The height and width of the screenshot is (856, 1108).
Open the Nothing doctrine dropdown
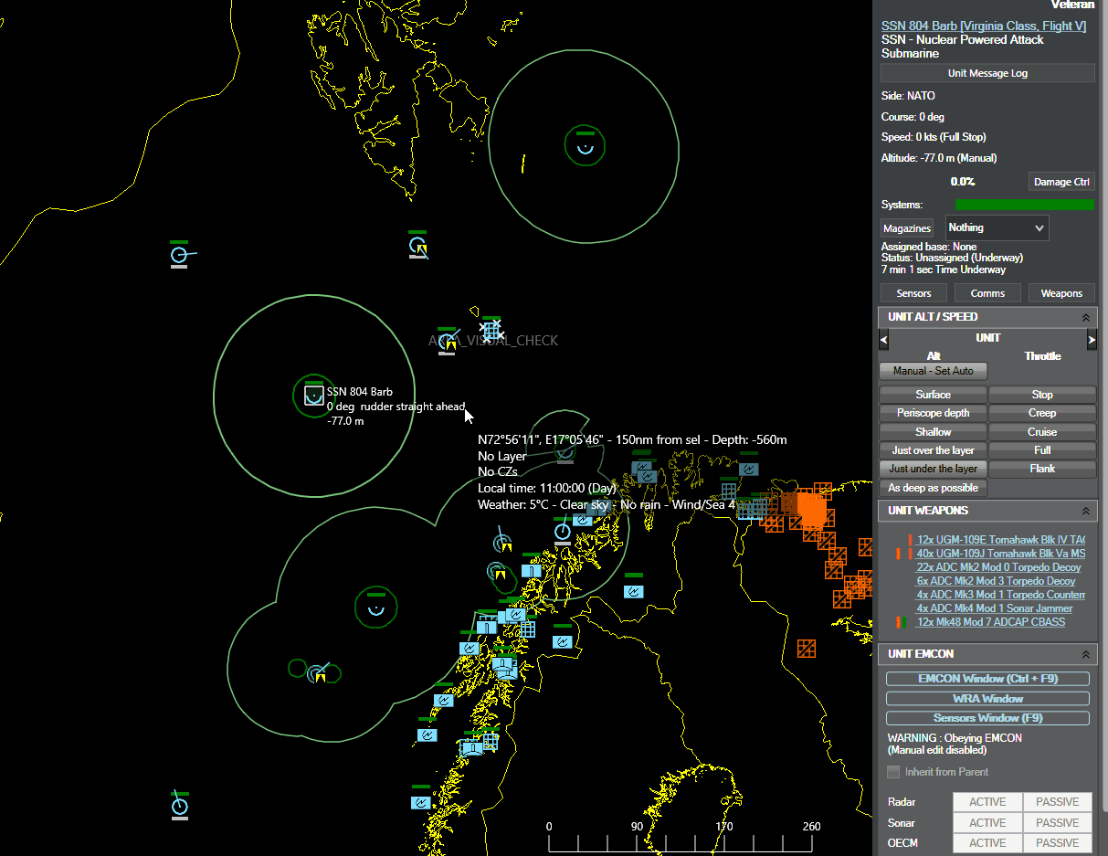pos(997,227)
